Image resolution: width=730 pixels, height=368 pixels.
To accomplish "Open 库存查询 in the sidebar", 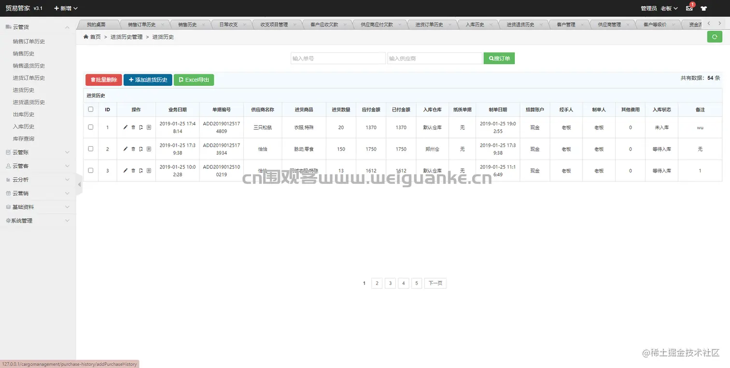I will click(x=24, y=138).
